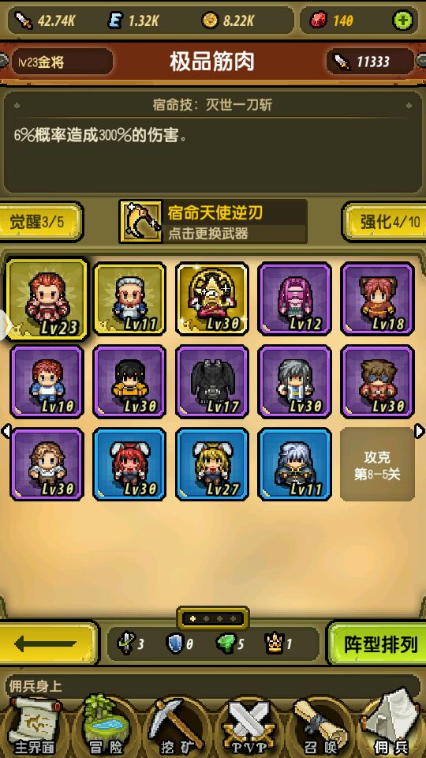This screenshot has width=426, height=758.
Task: Click the locked 攻克第8-5关 slot
Action: pyautogui.click(x=377, y=464)
